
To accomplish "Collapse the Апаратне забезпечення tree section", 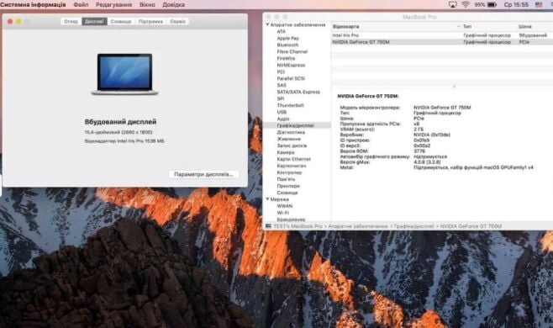I will (267, 24).
